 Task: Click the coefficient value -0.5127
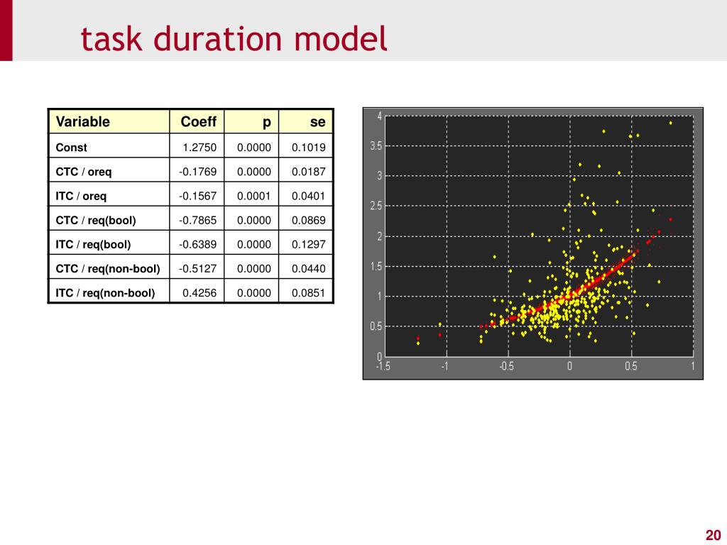197,268
